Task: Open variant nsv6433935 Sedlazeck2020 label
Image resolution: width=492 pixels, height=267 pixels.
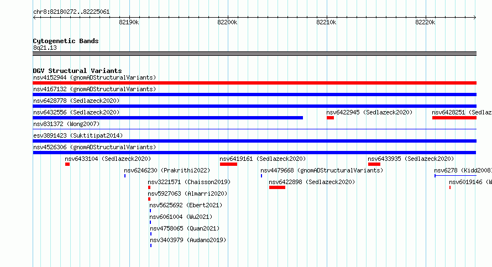Action: (411, 159)
